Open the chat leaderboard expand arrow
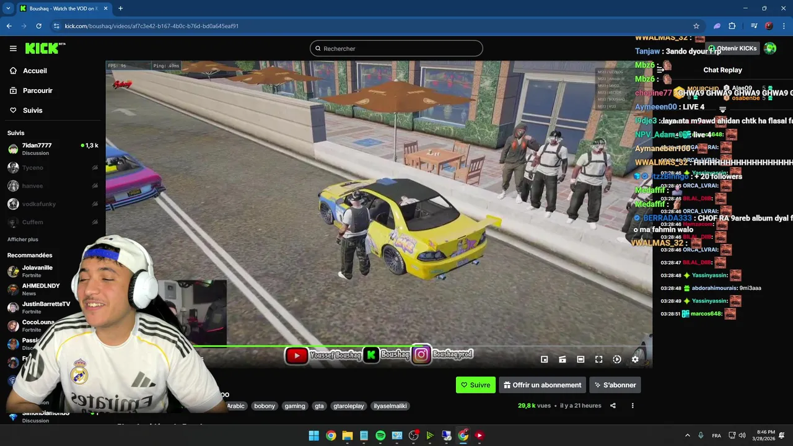The width and height of the screenshot is (793, 446). [722, 110]
